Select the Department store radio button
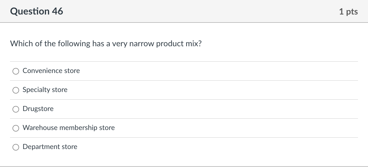 click(x=16, y=147)
